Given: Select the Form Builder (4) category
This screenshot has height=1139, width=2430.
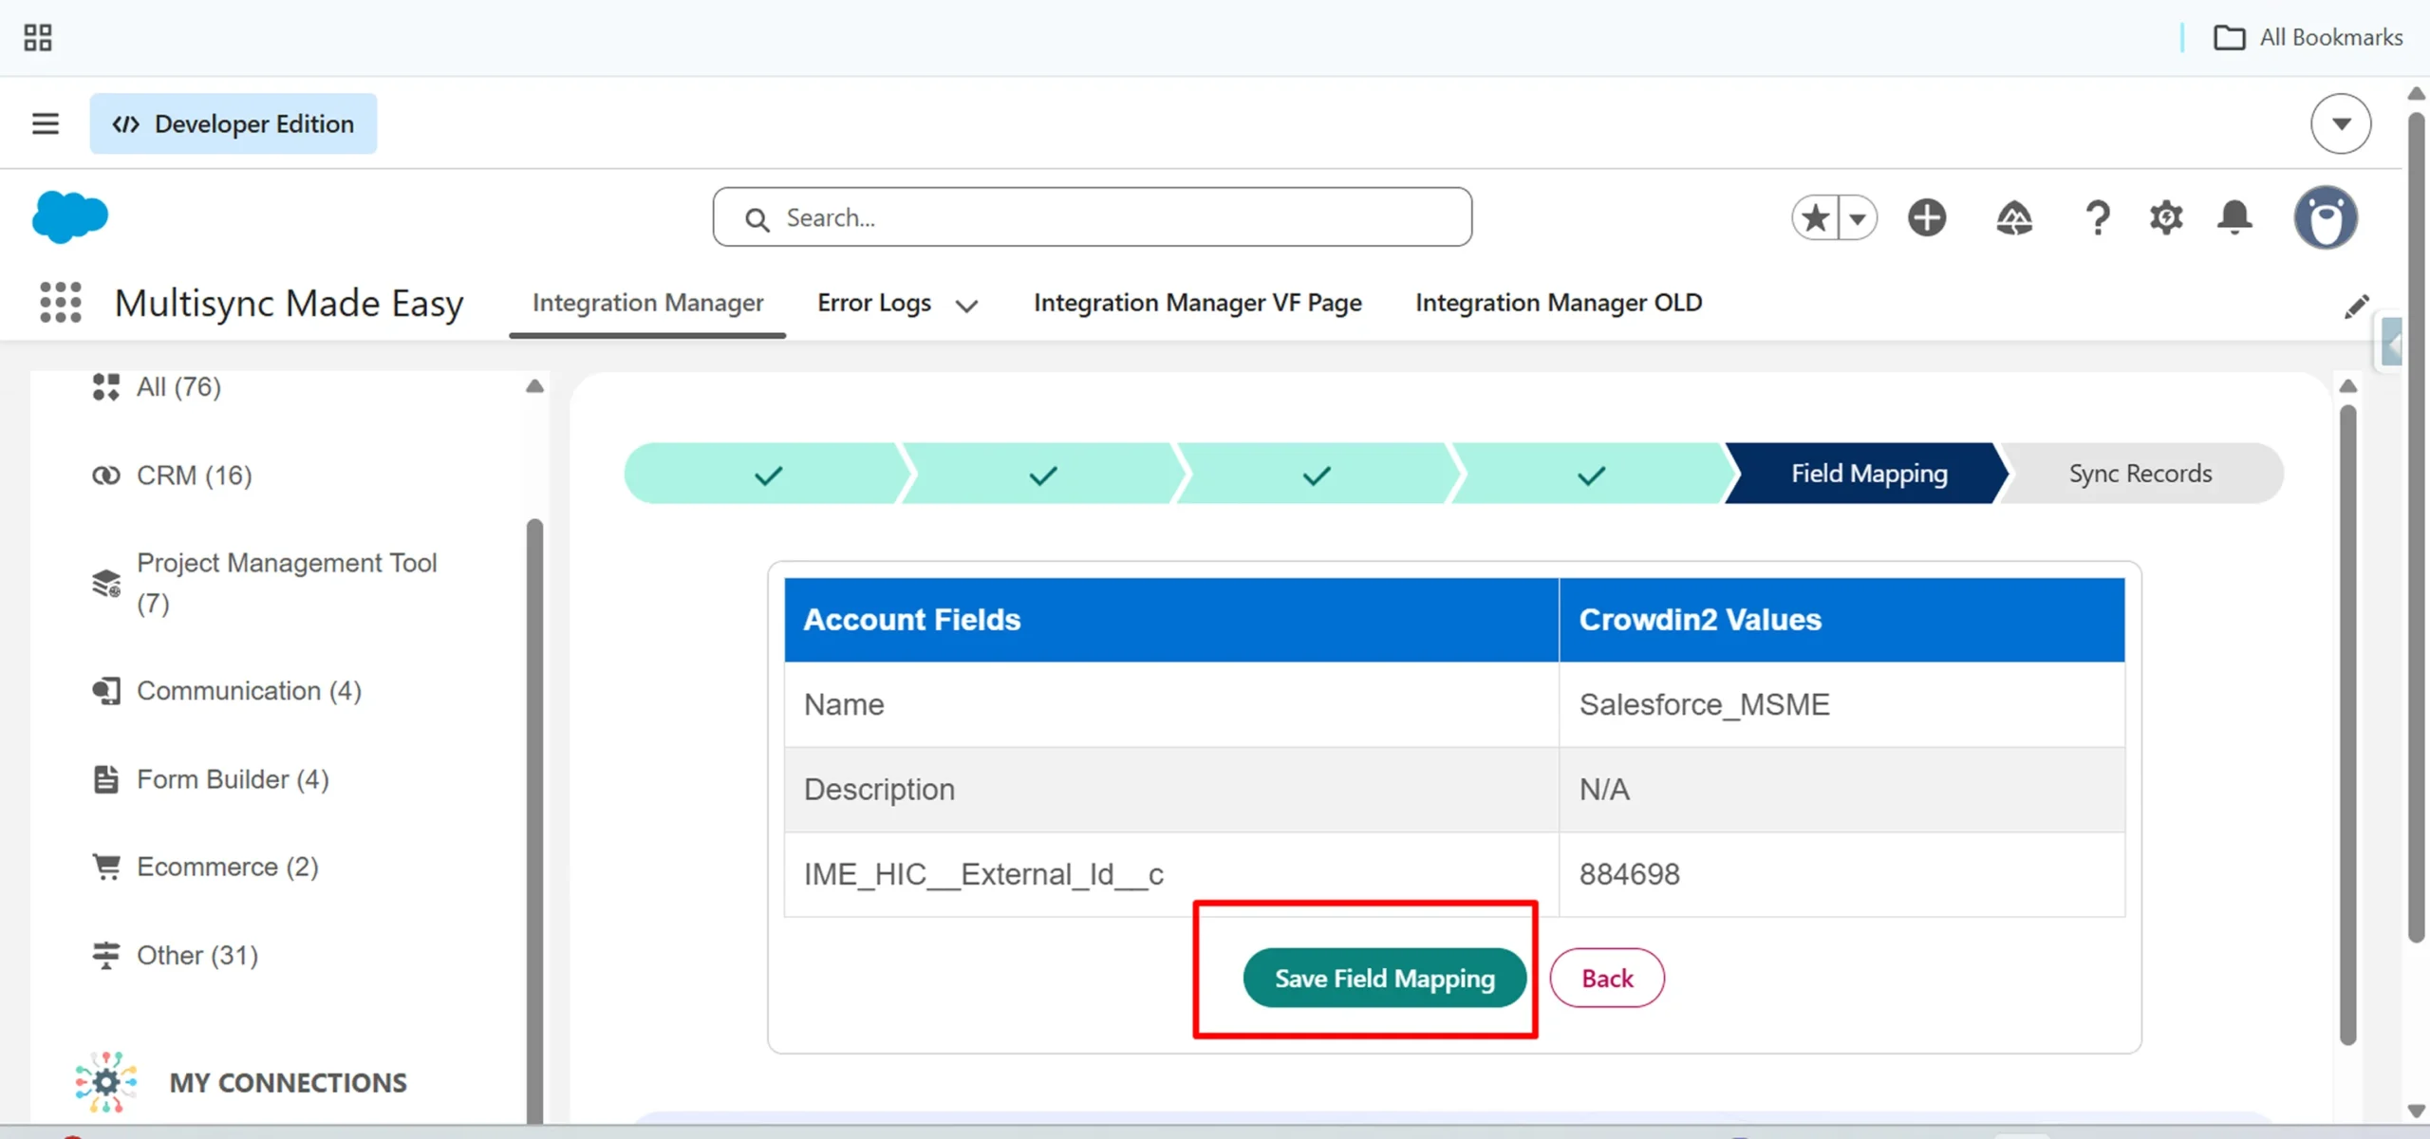Looking at the screenshot, I should pyautogui.click(x=233, y=779).
